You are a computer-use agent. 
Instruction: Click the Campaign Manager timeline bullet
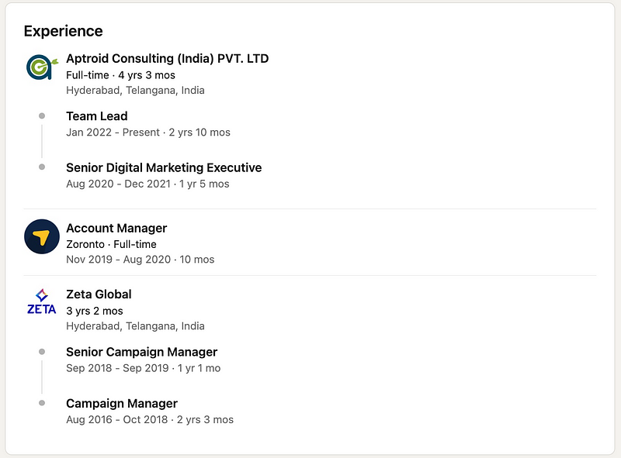[x=42, y=403]
